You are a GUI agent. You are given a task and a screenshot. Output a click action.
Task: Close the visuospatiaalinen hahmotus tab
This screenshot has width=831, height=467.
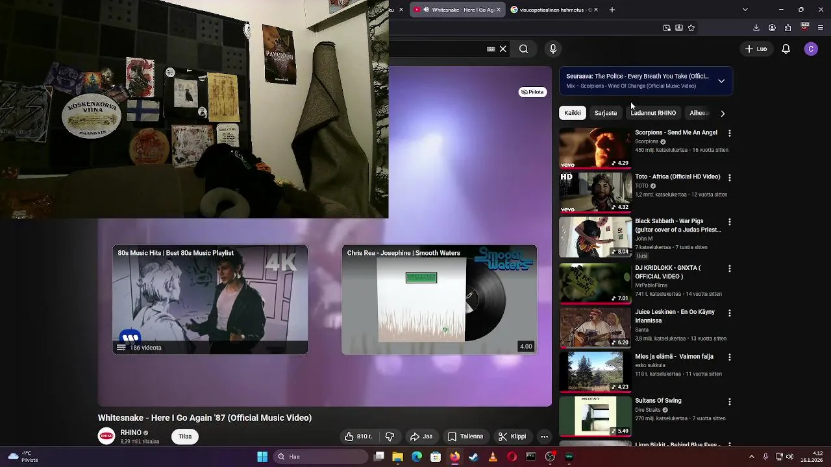595,10
